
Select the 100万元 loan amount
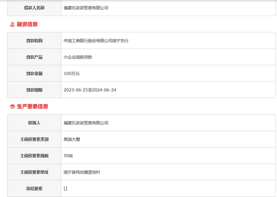(71, 73)
